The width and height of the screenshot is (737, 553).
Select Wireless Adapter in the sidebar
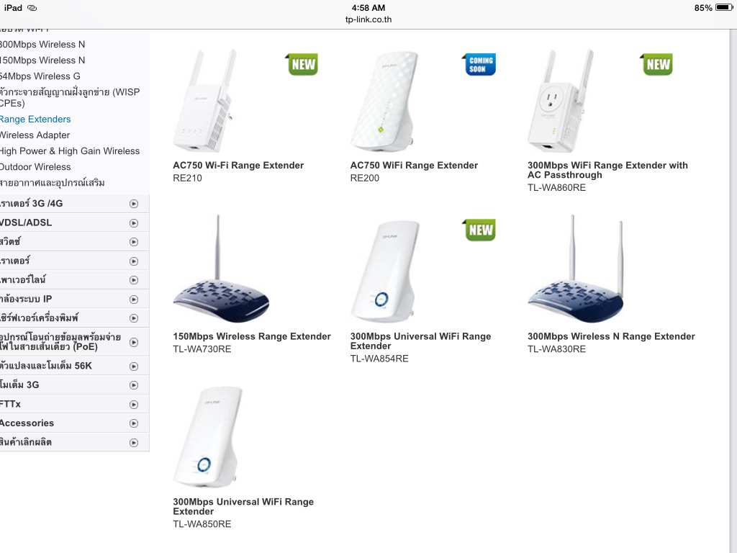(35, 135)
